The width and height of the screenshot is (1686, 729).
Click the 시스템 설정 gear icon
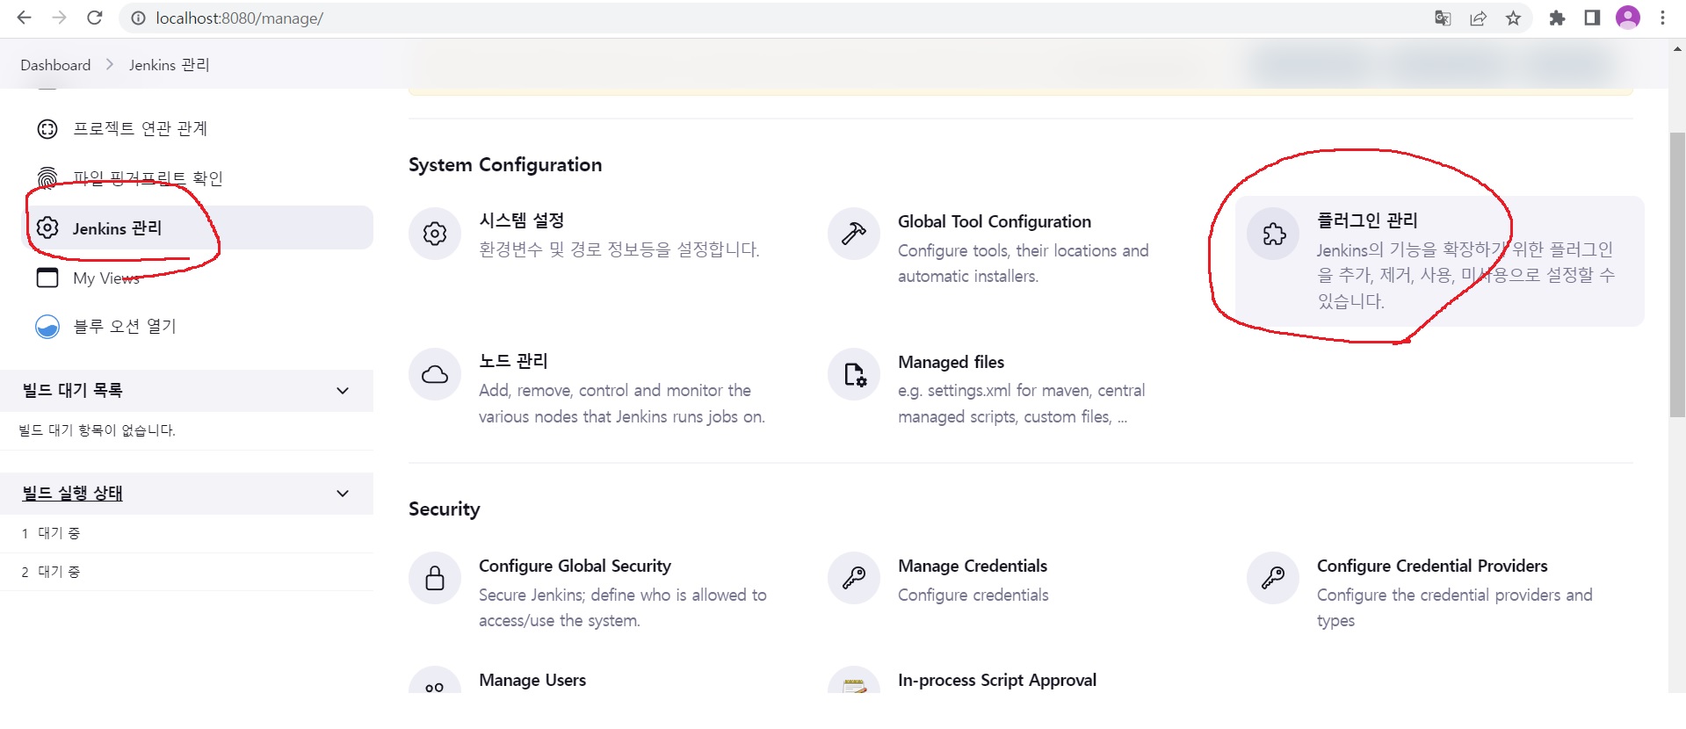tap(435, 234)
